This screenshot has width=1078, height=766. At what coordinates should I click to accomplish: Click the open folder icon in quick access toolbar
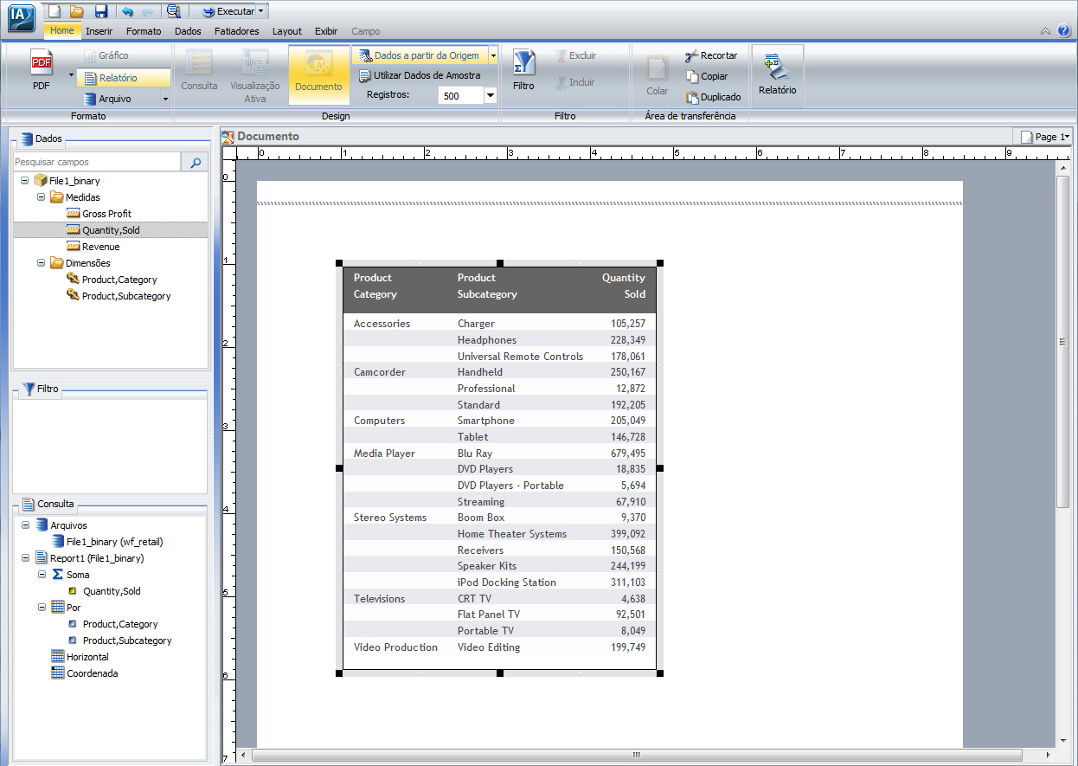pyautogui.click(x=77, y=11)
